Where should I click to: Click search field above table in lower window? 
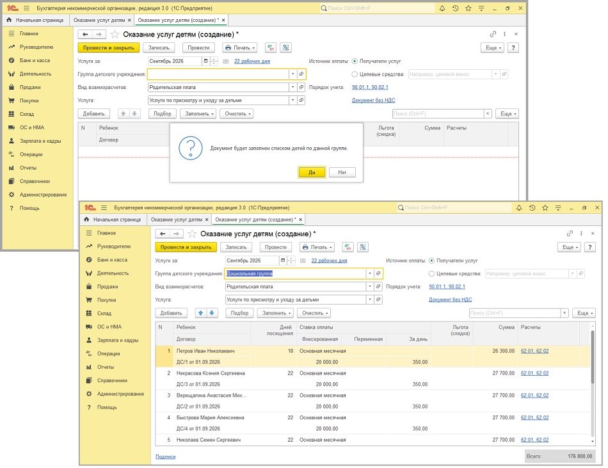[515, 313]
